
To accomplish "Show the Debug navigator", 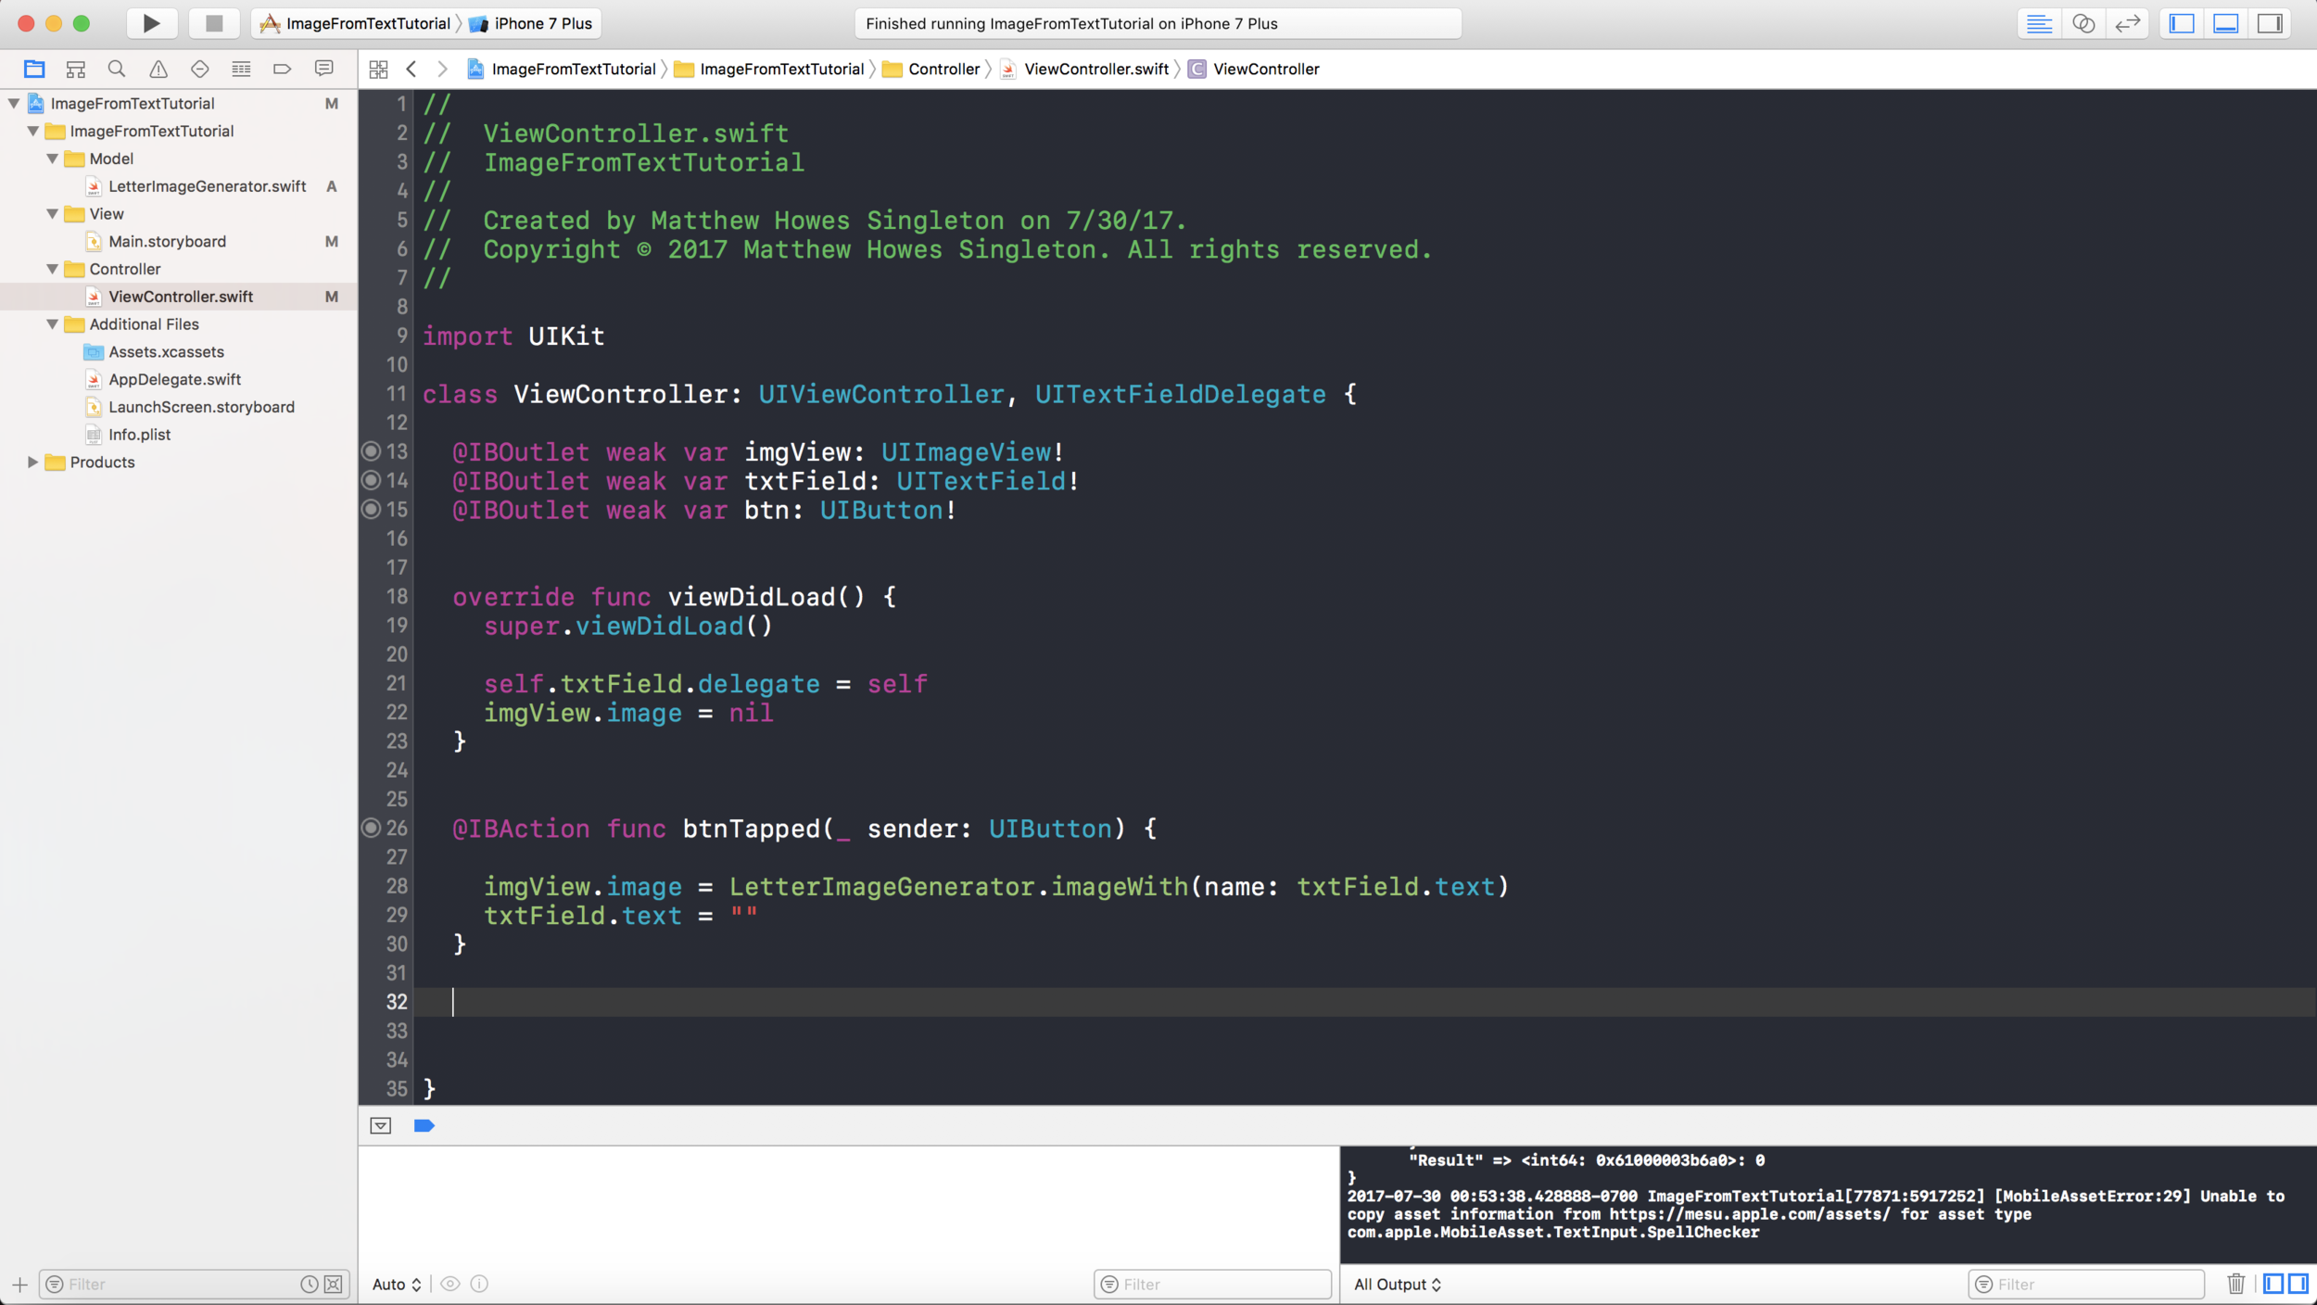I will click(241, 69).
